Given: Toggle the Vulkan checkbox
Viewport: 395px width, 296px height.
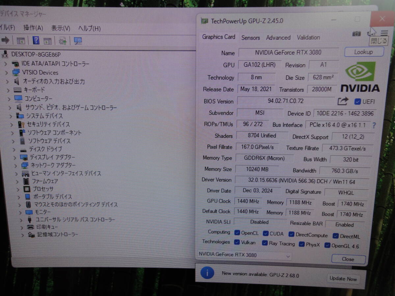Looking at the screenshot, I should (x=237, y=242).
